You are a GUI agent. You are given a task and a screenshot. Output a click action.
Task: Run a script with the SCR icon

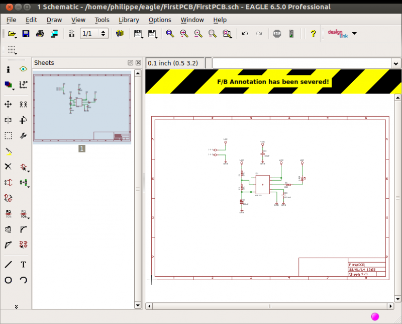138,34
